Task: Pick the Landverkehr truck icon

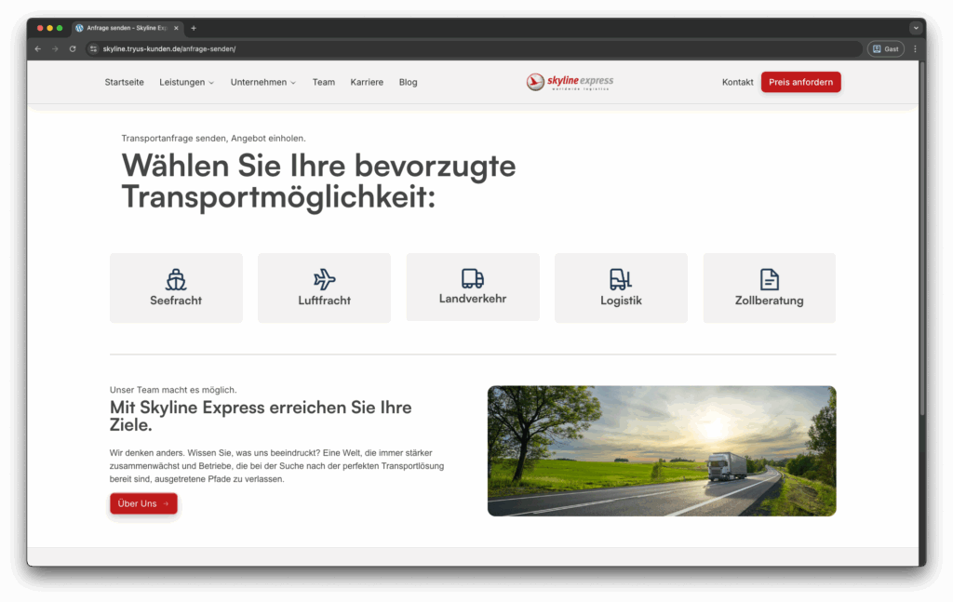Action: tap(473, 278)
